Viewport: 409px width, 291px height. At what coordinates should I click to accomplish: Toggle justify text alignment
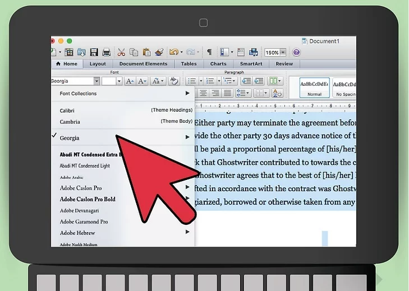(228, 93)
